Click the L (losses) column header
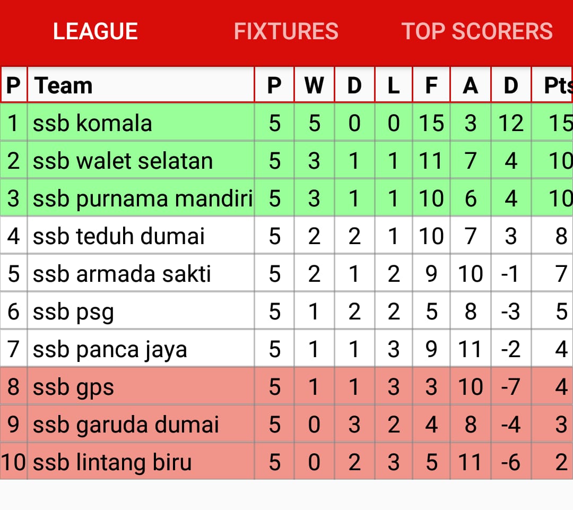The image size is (573, 510). tap(393, 85)
